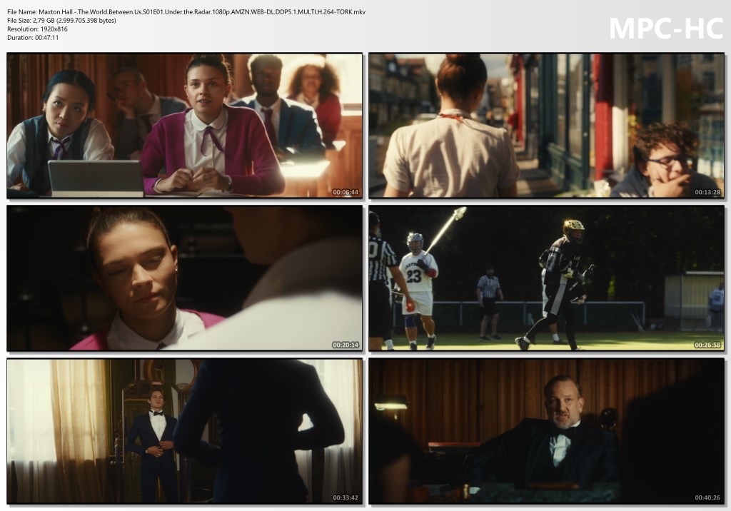Select the Duration 00:47:11 text

pos(33,38)
